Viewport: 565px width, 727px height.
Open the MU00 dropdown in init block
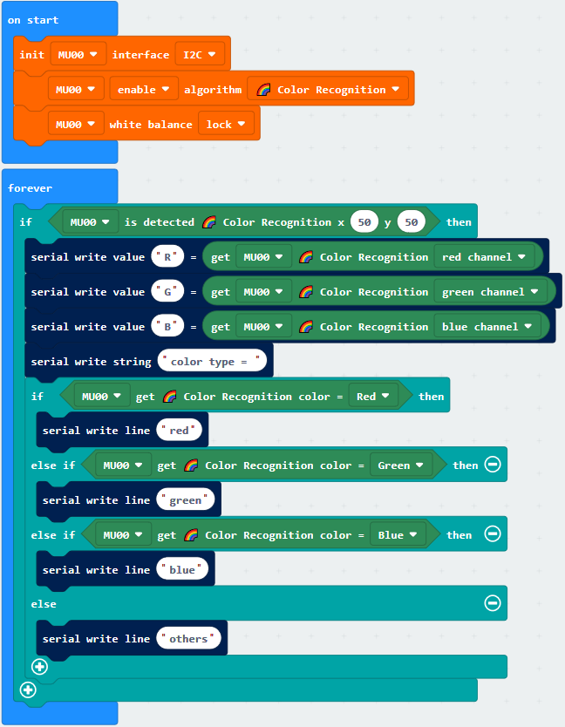pyautogui.click(x=78, y=55)
